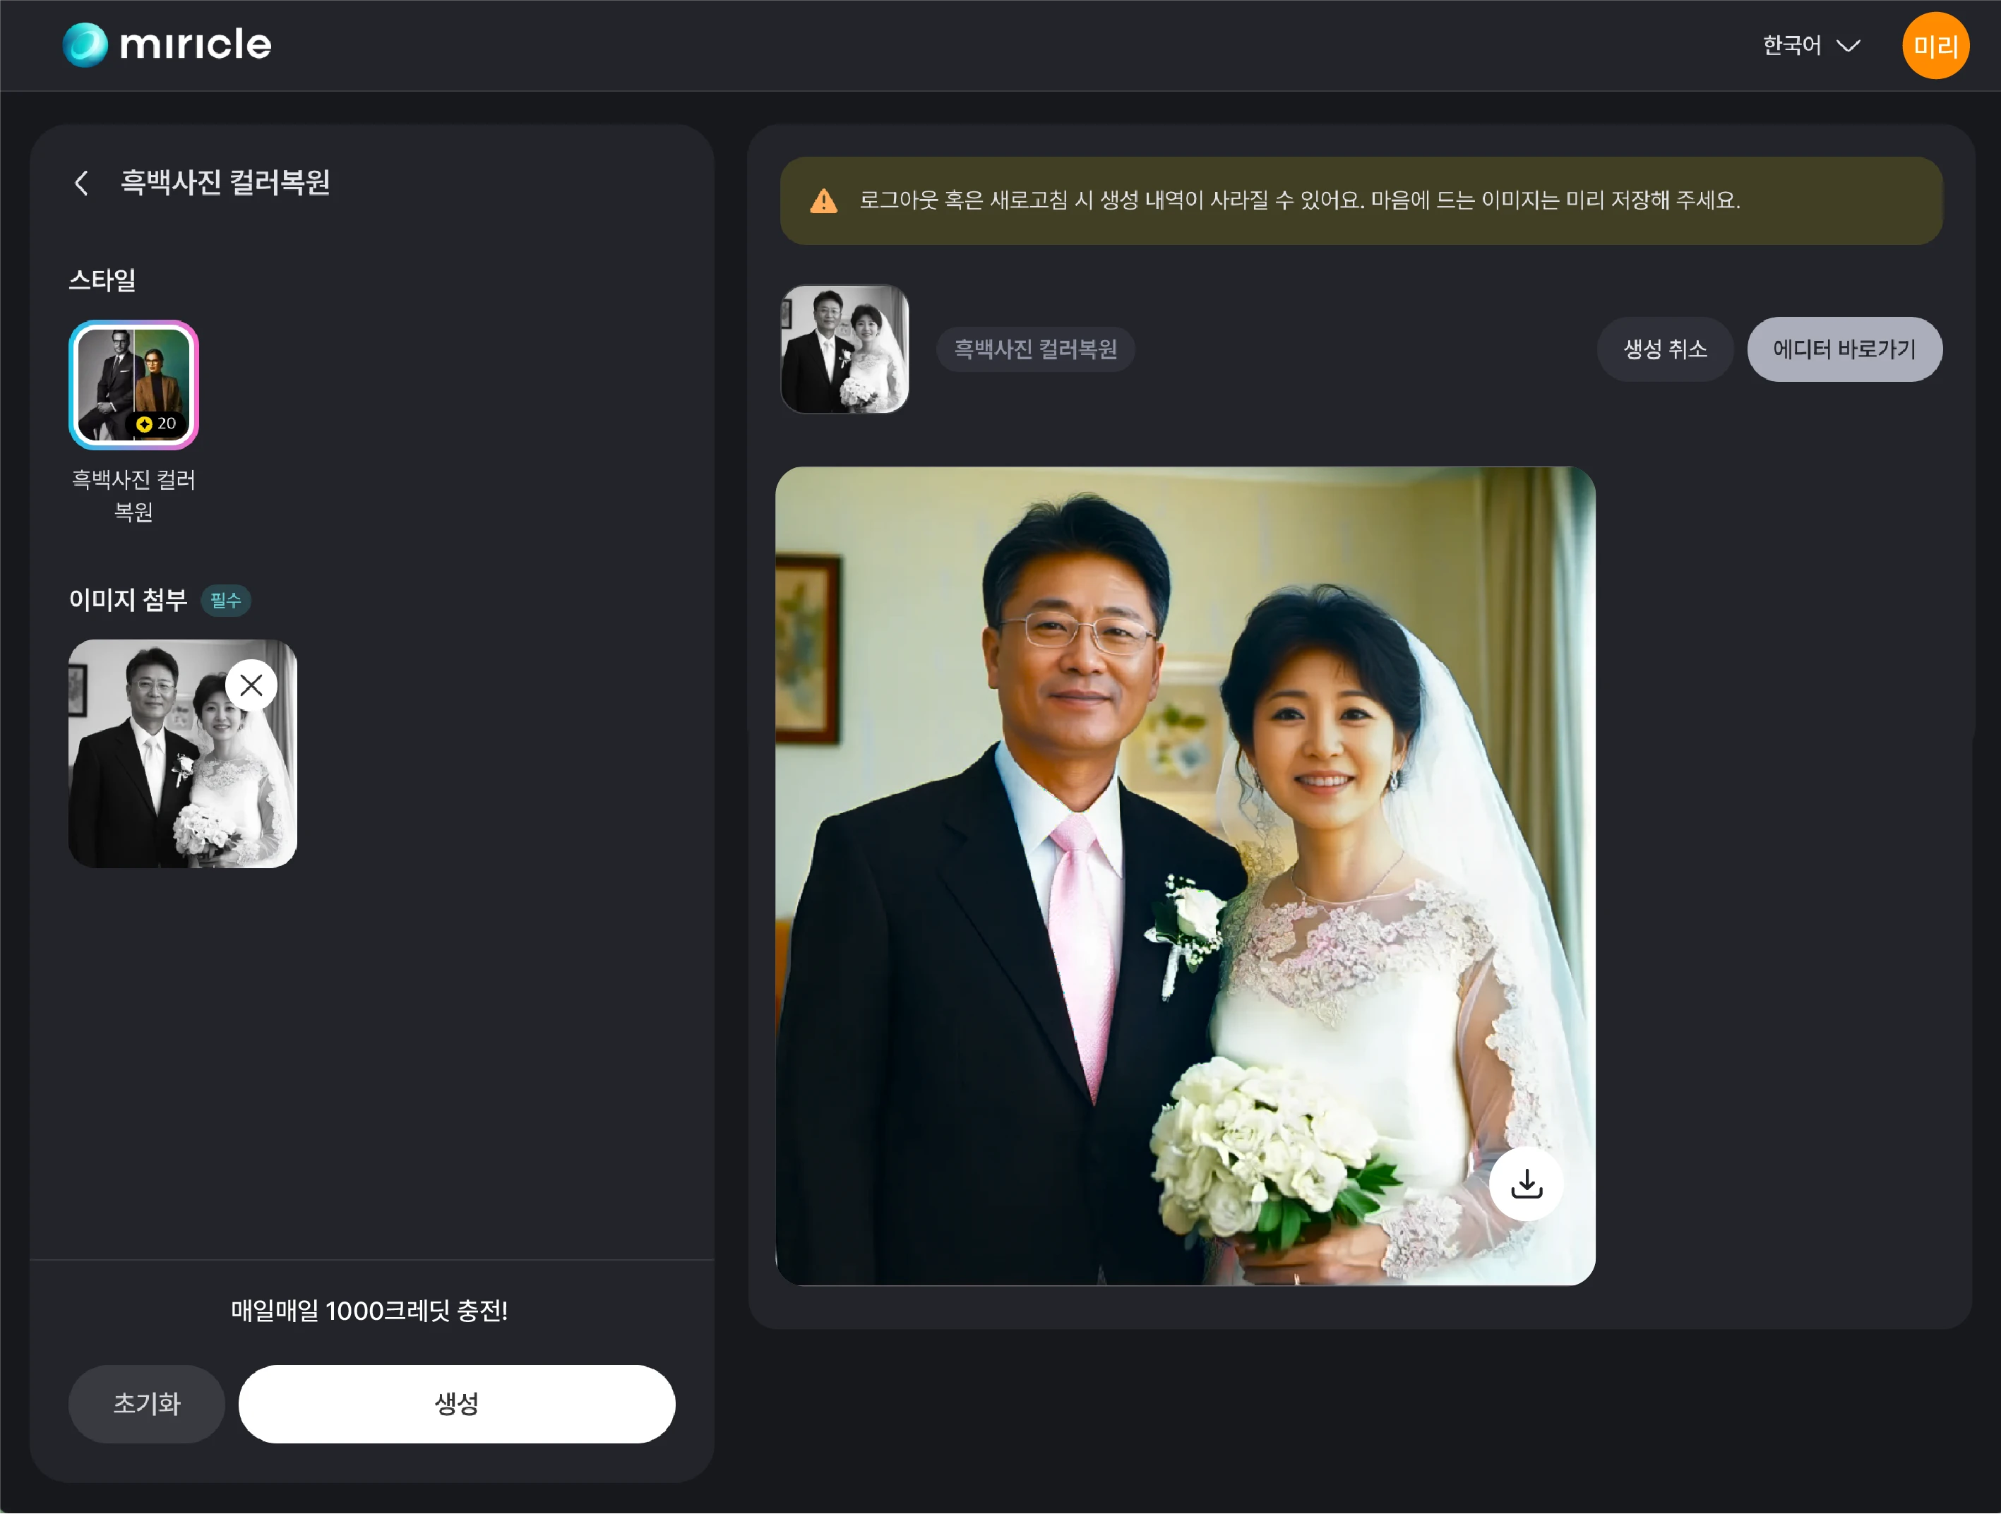
Task: Click the warning triangle on the notice banner
Action: 823,200
